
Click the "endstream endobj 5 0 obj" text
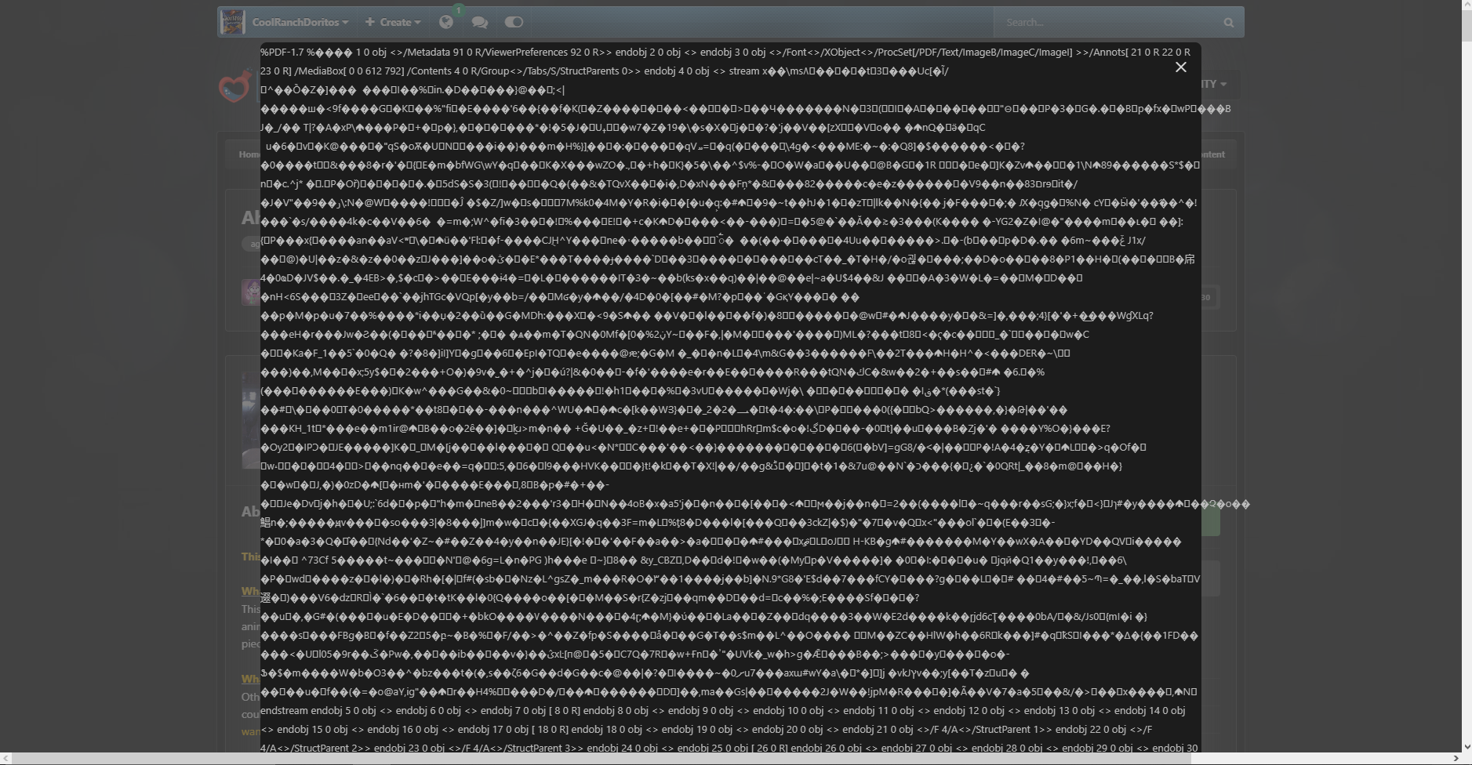(318, 711)
